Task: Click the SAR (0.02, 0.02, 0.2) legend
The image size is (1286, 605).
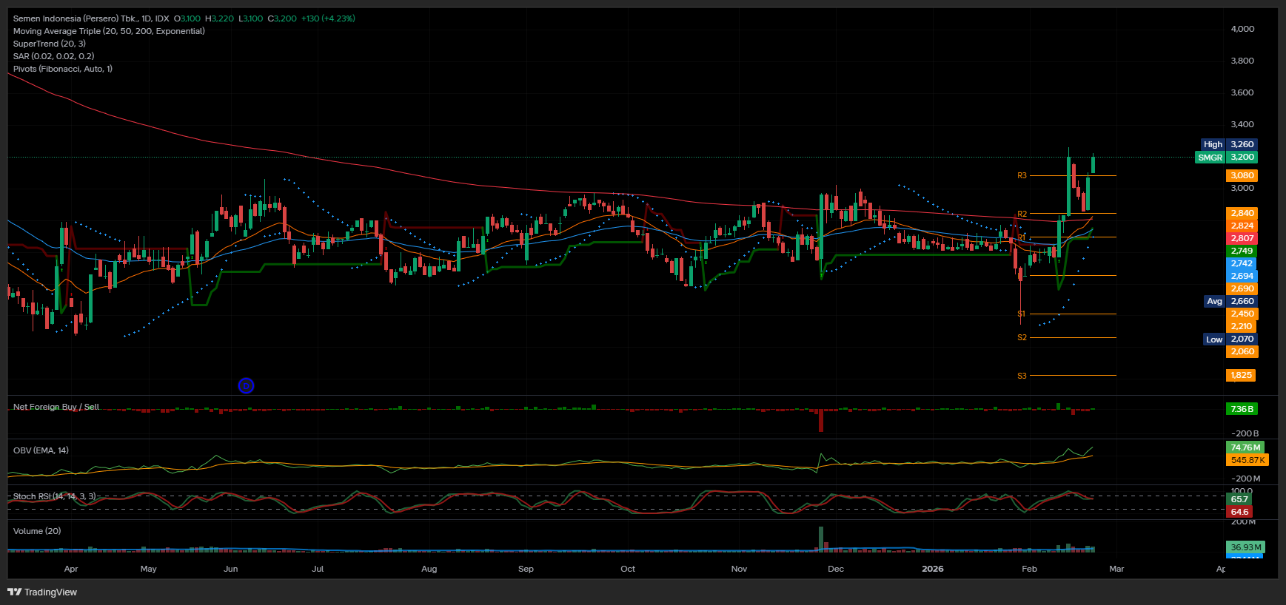Action: (53, 56)
